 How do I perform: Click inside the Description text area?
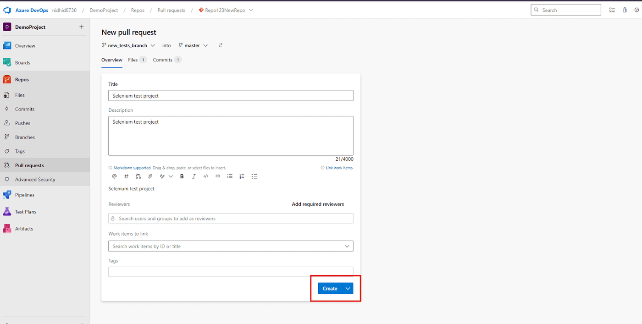231,136
